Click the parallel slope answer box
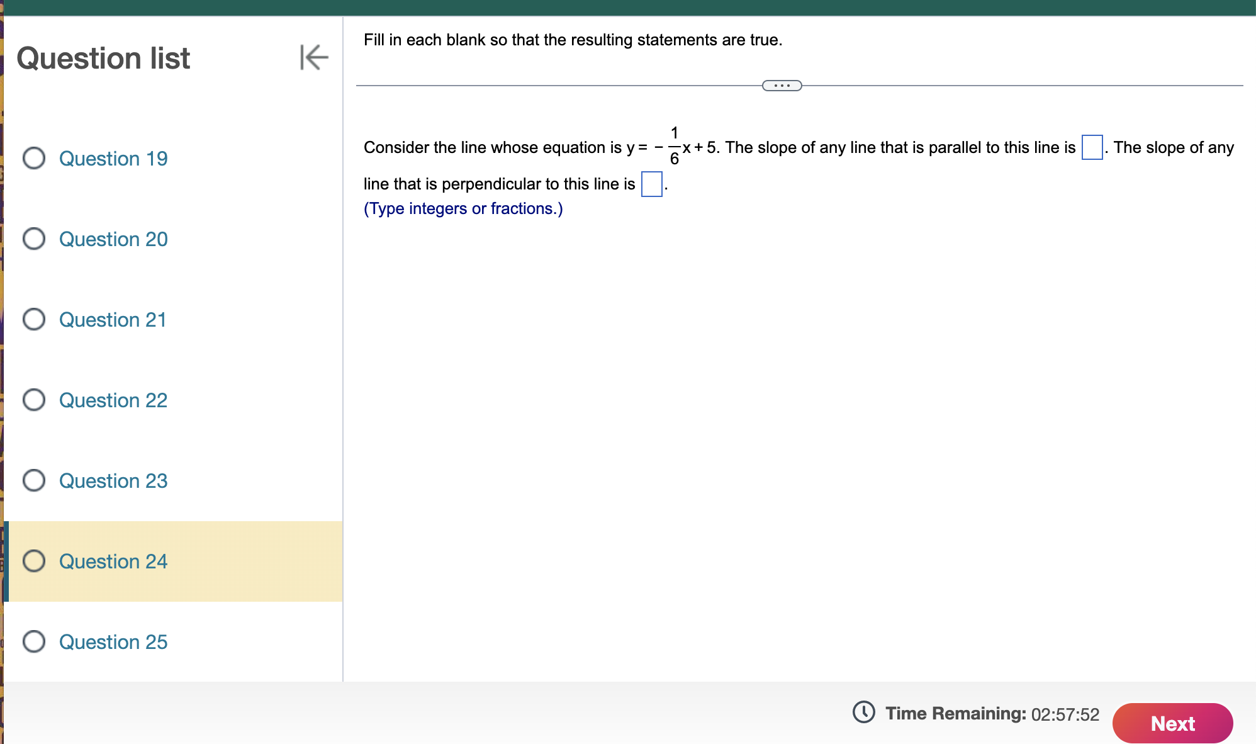The width and height of the screenshot is (1256, 744). [x=1092, y=147]
